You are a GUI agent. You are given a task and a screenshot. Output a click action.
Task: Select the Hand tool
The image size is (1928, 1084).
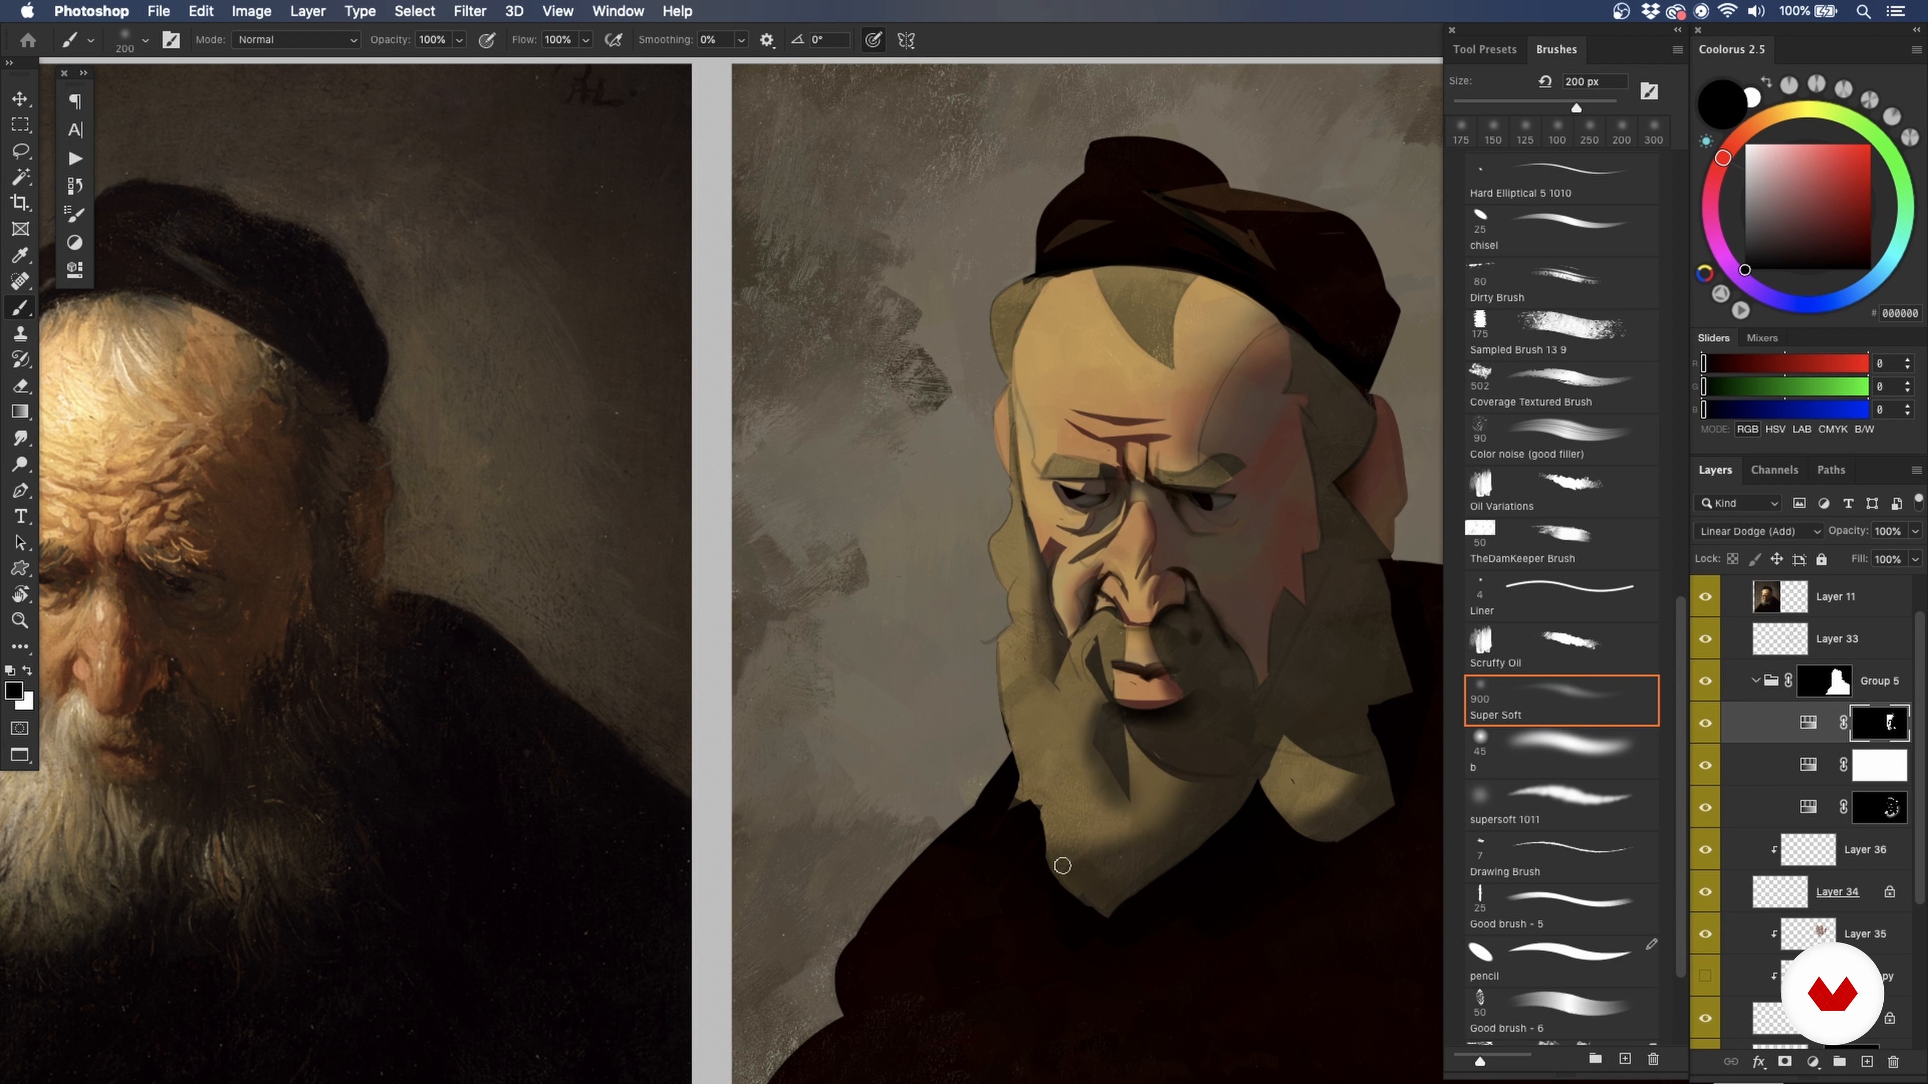pyautogui.click(x=20, y=595)
